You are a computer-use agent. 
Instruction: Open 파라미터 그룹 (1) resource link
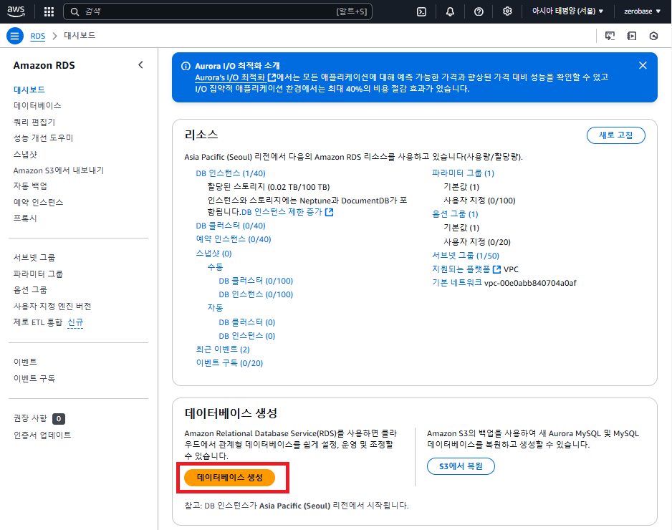click(463, 173)
